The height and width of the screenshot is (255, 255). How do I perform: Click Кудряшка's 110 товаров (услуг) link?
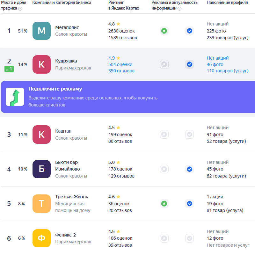[227, 71]
